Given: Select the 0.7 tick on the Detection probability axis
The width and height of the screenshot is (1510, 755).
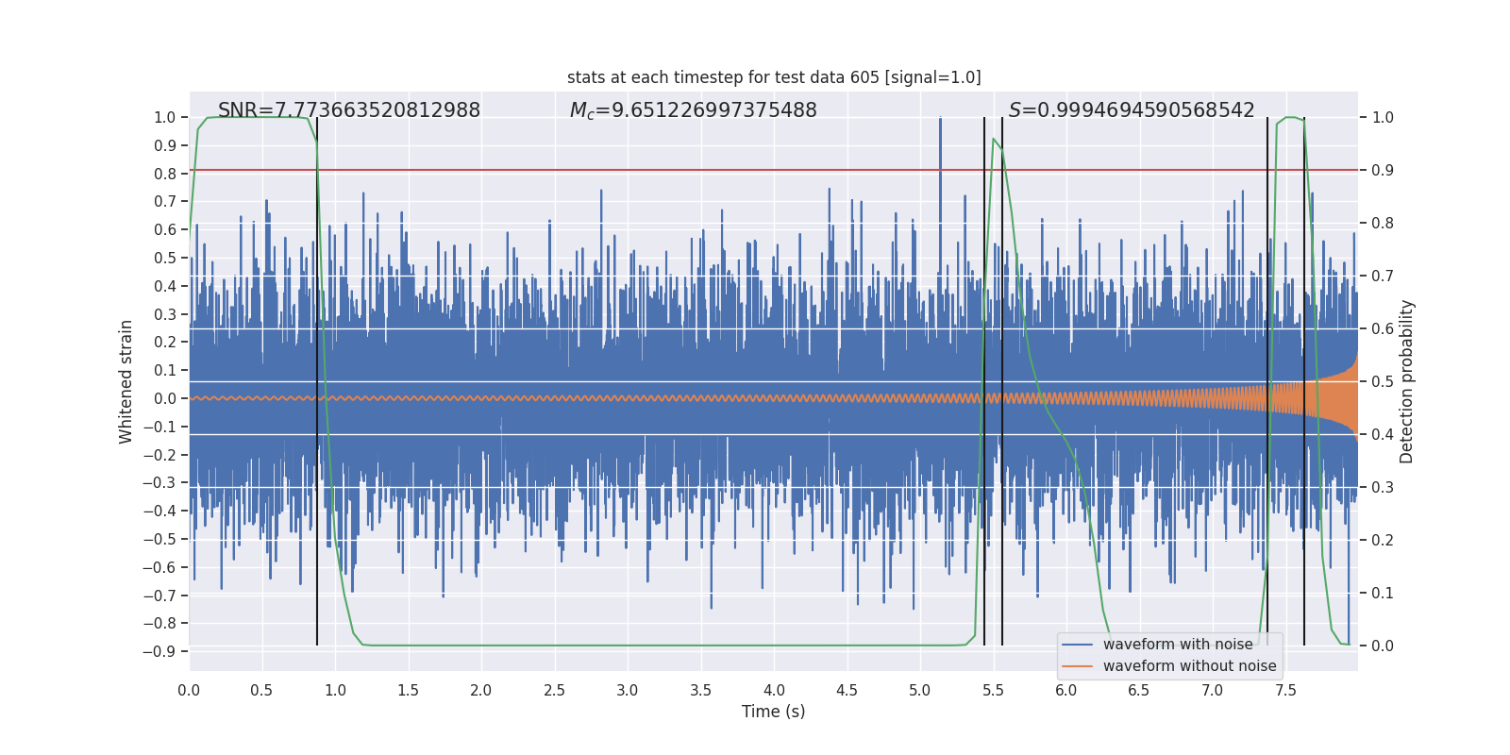Looking at the screenshot, I should point(1383,276).
